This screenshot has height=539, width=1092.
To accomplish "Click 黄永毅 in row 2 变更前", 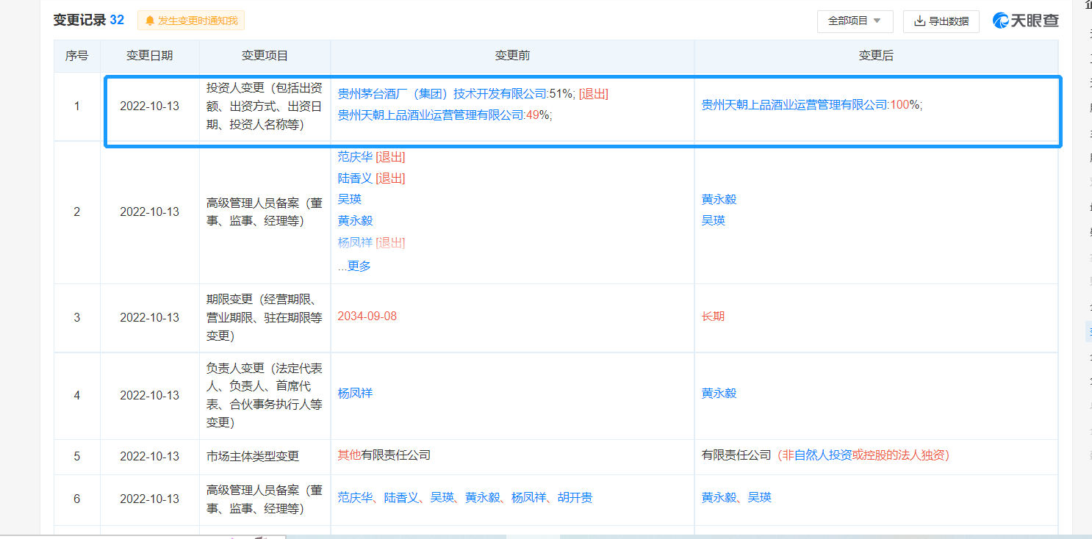I will (x=355, y=220).
